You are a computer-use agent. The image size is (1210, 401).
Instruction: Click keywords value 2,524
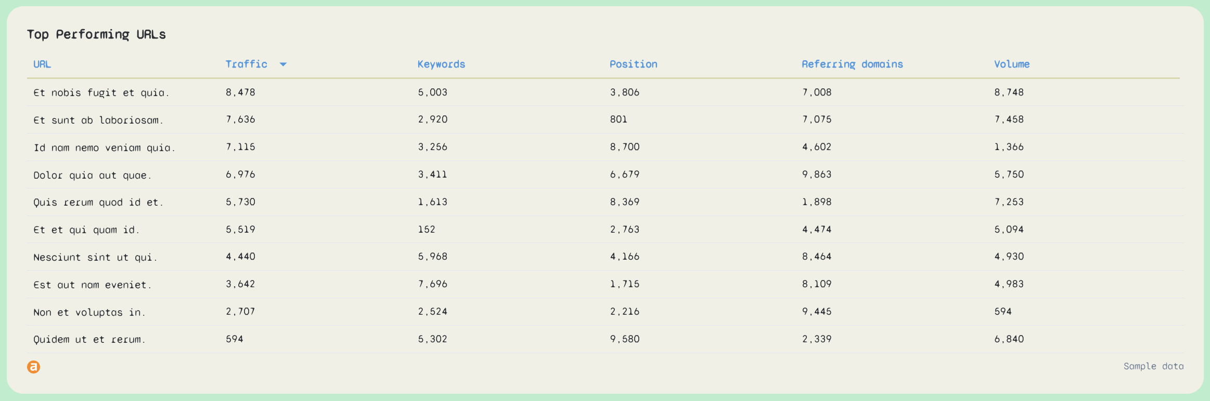pyautogui.click(x=432, y=312)
